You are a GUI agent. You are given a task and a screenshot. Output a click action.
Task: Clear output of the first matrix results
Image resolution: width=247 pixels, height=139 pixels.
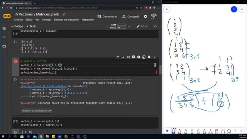tap(16, 42)
